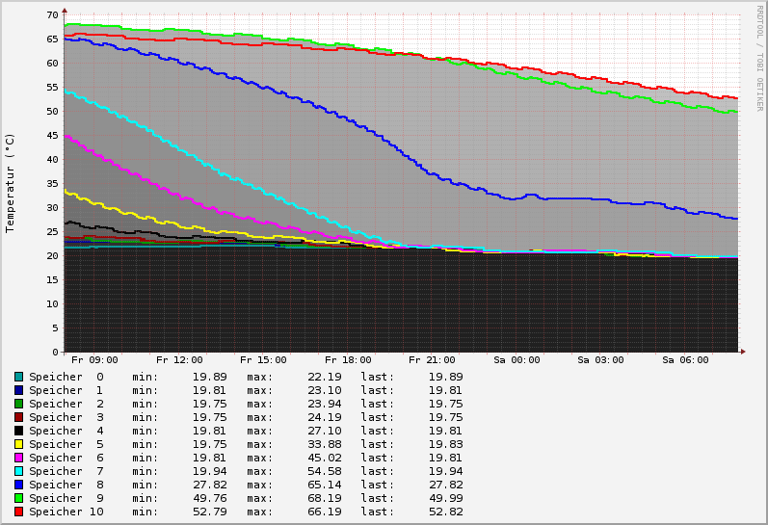Select the blue Speicher 8 legend swatch
Image resolution: width=768 pixels, height=525 pixels.
pyautogui.click(x=18, y=485)
